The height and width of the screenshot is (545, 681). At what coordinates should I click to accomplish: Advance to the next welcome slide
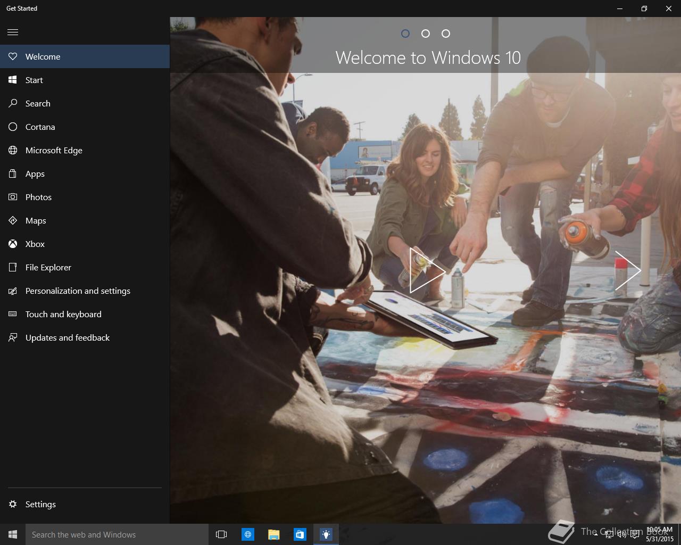click(628, 270)
